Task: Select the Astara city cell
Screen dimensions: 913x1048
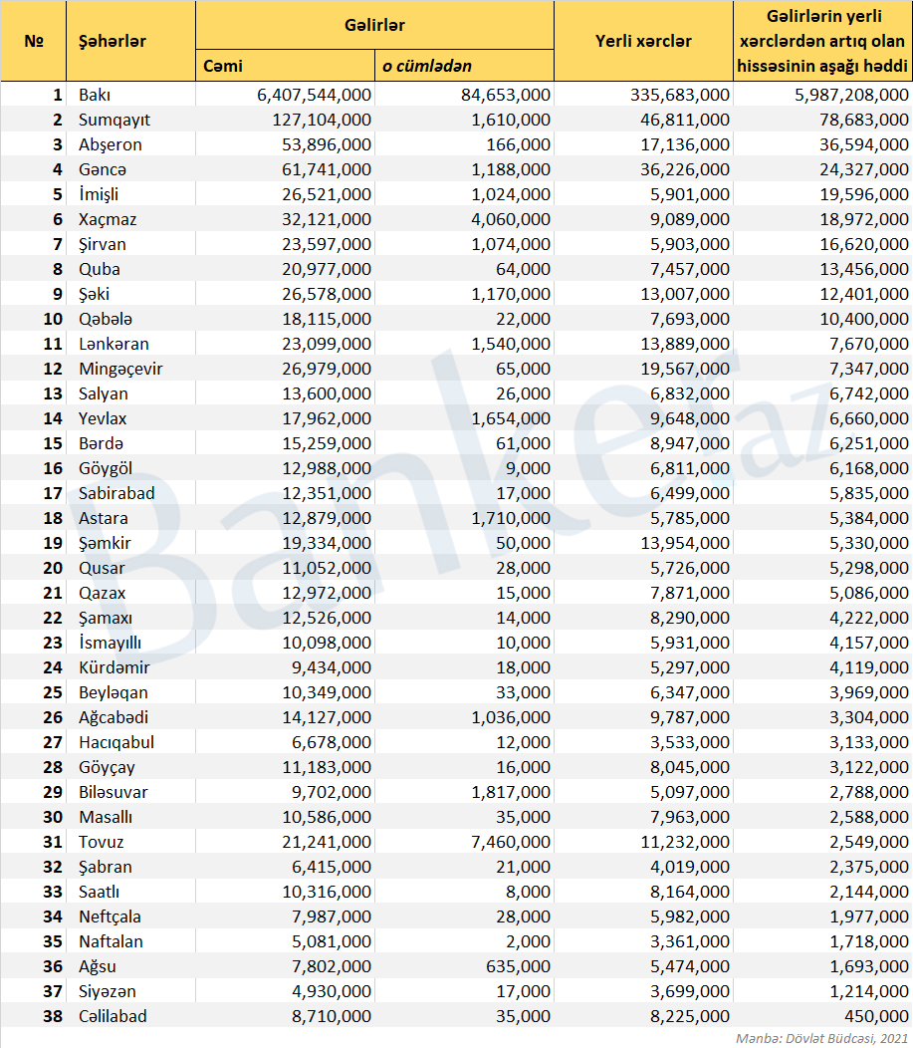Action: coord(130,518)
